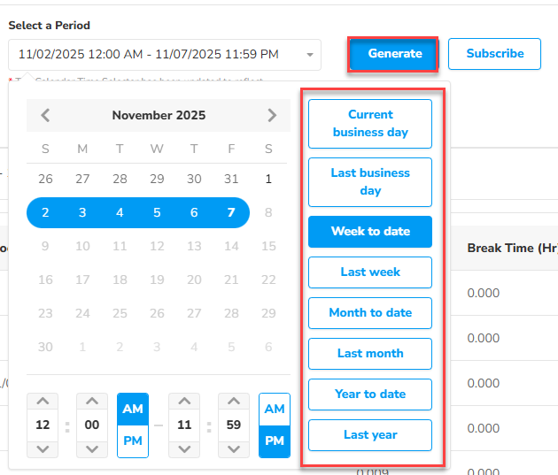Choose the Current business day preset

[x=370, y=124]
